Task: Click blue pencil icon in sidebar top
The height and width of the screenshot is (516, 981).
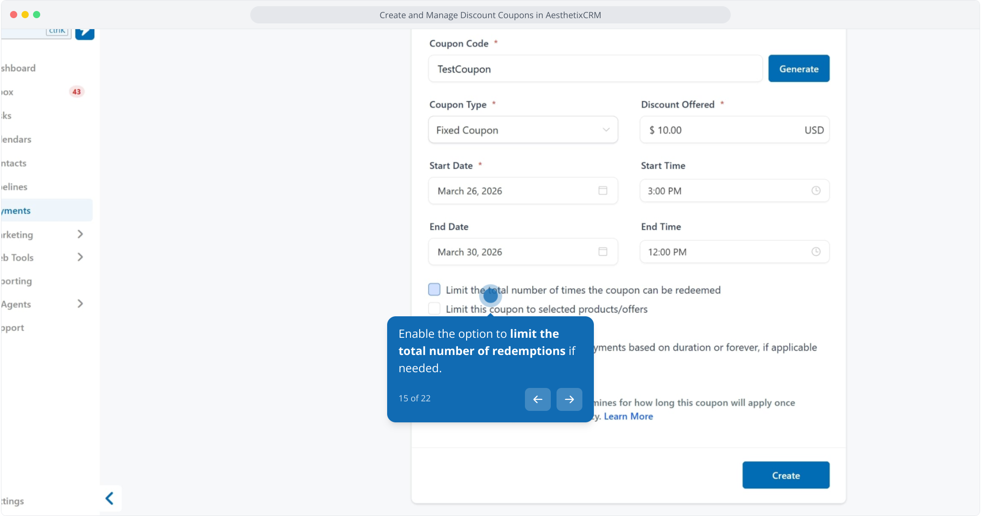Action: [85, 33]
